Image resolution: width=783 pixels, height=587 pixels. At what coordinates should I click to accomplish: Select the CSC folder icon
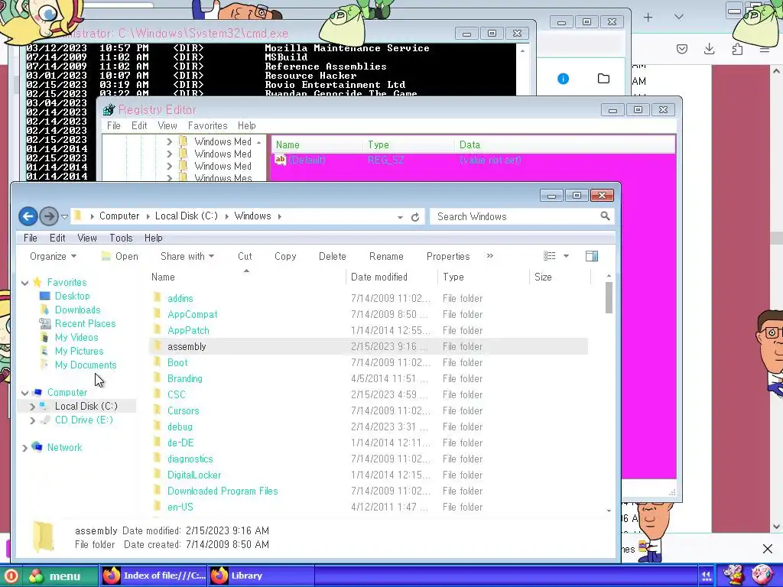pos(158,394)
